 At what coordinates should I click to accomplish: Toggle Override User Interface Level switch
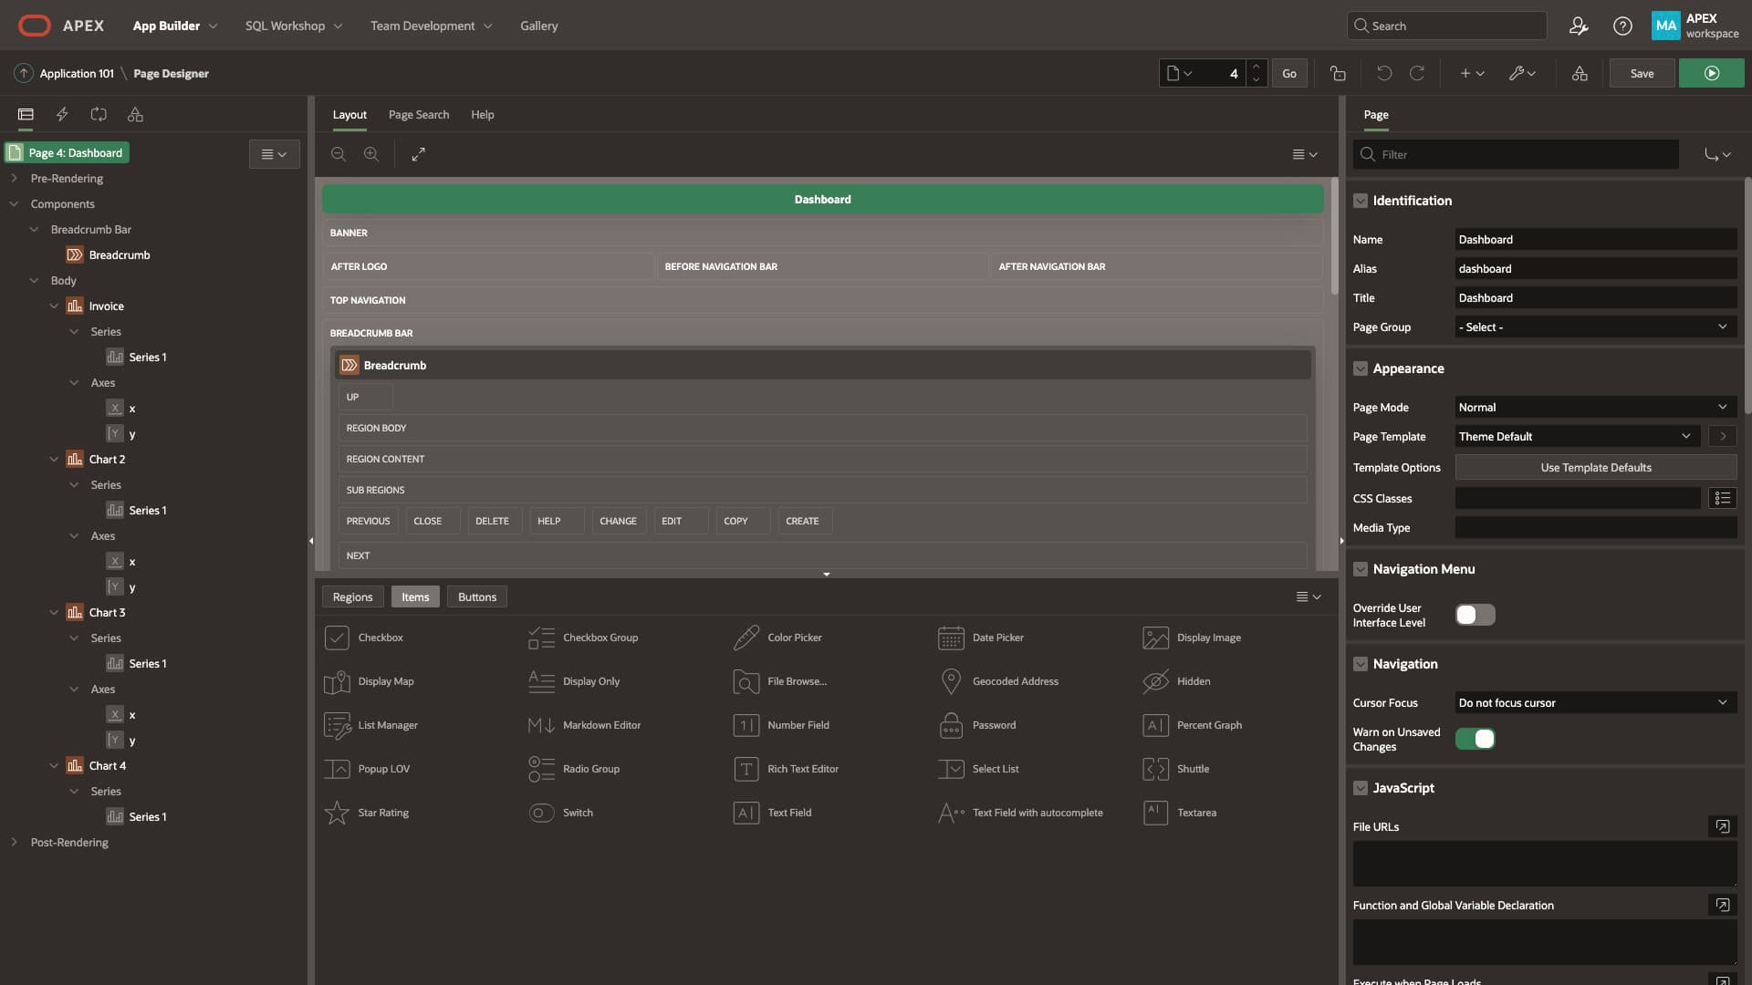click(x=1474, y=615)
